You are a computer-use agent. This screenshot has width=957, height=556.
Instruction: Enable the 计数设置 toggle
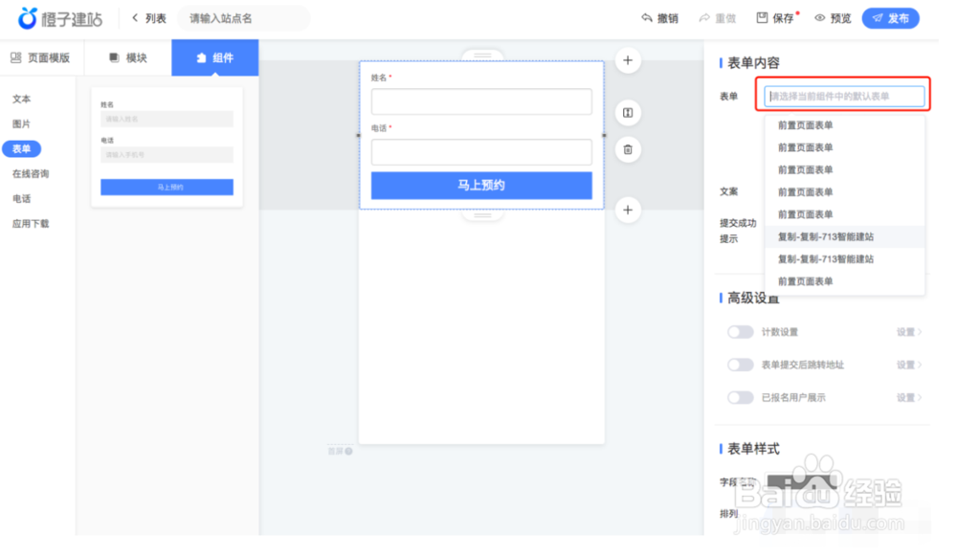(742, 332)
